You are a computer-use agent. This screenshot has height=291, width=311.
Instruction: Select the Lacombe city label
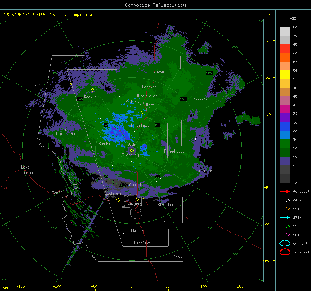(149, 87)
